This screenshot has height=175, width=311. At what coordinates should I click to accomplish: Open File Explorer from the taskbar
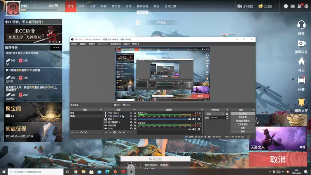[x=84, y=171]
